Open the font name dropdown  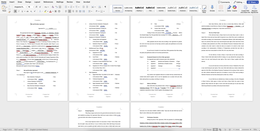[26, 7]
